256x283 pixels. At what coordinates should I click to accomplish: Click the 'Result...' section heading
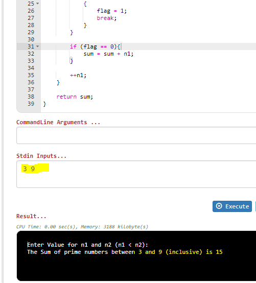31,216
